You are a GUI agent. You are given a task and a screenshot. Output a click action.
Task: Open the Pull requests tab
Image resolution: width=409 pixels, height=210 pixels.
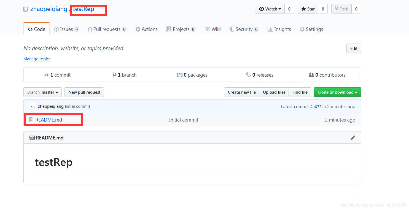[107, 29]
